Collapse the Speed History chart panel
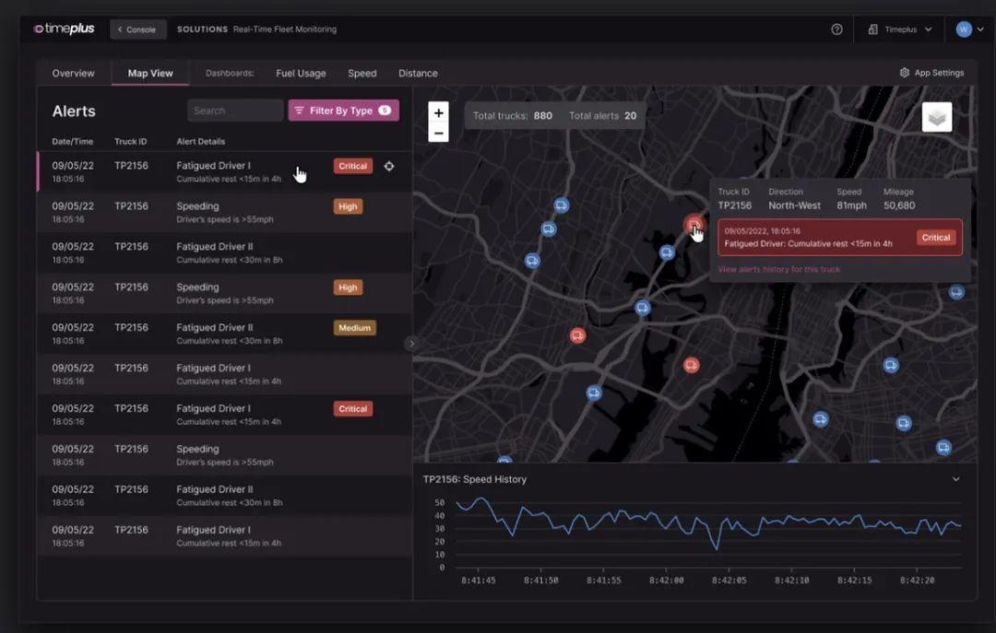The height and width of the screenshot is (633, 996). tap(955, 479)
